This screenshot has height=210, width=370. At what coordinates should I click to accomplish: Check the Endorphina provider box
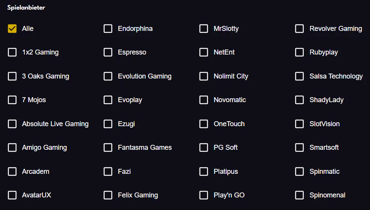click(108, 29)
